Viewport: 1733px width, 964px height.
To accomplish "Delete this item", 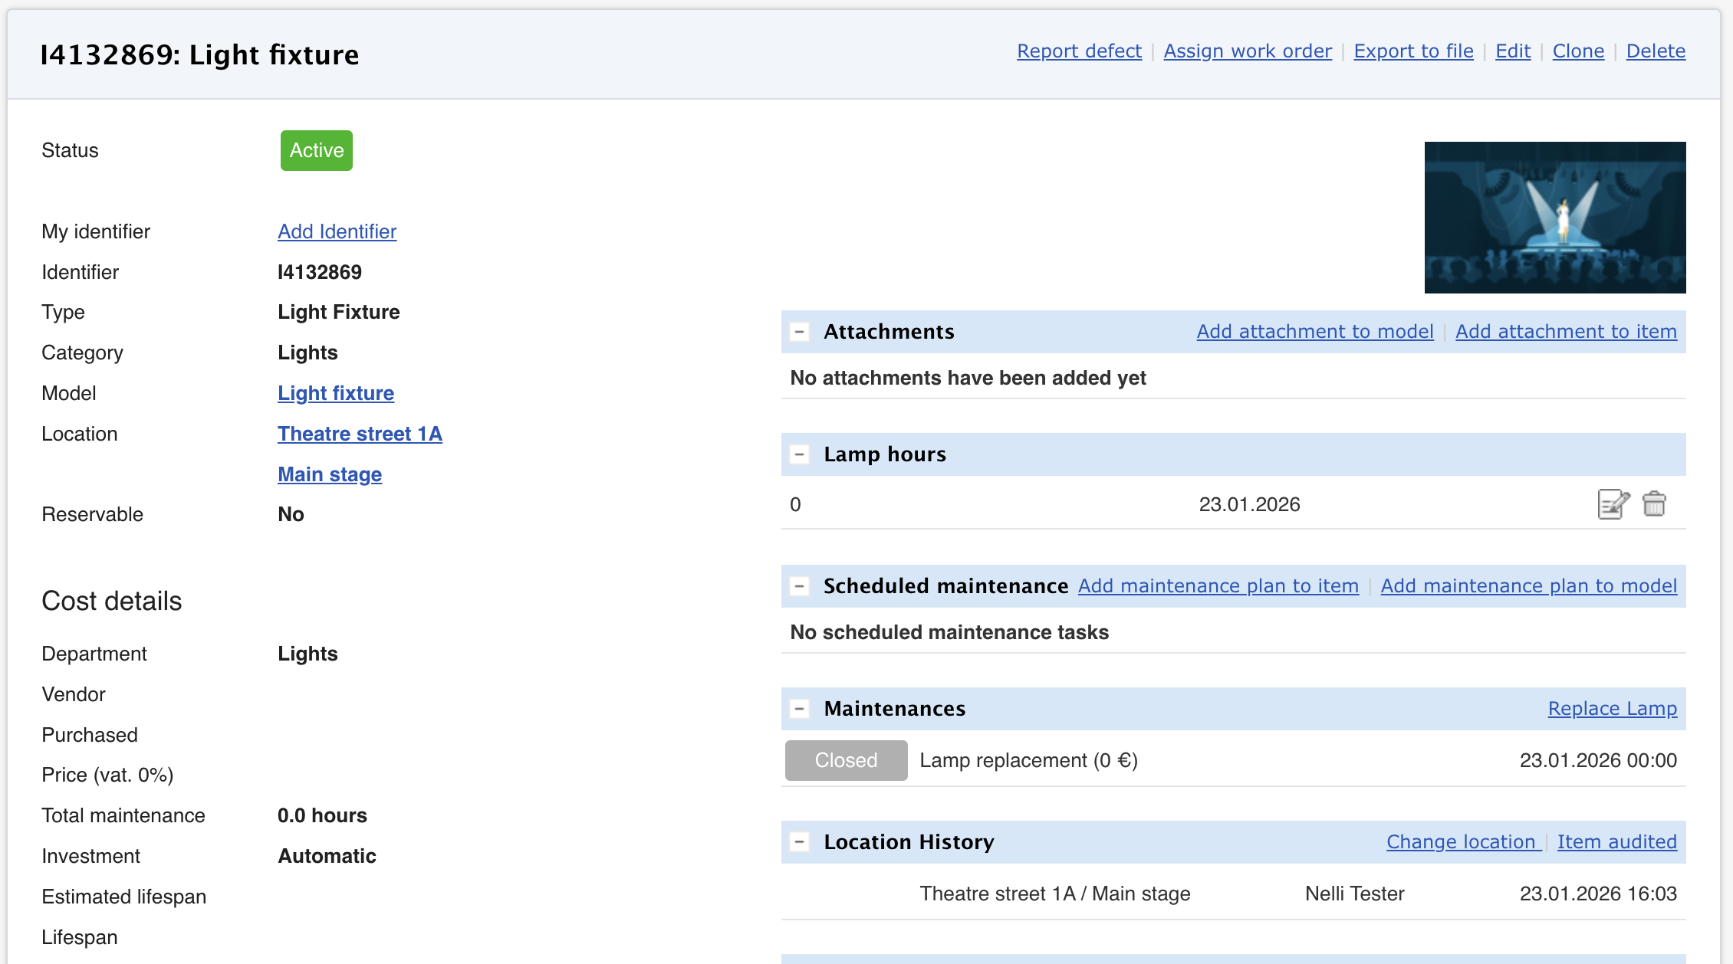I will coord(1655,51).
